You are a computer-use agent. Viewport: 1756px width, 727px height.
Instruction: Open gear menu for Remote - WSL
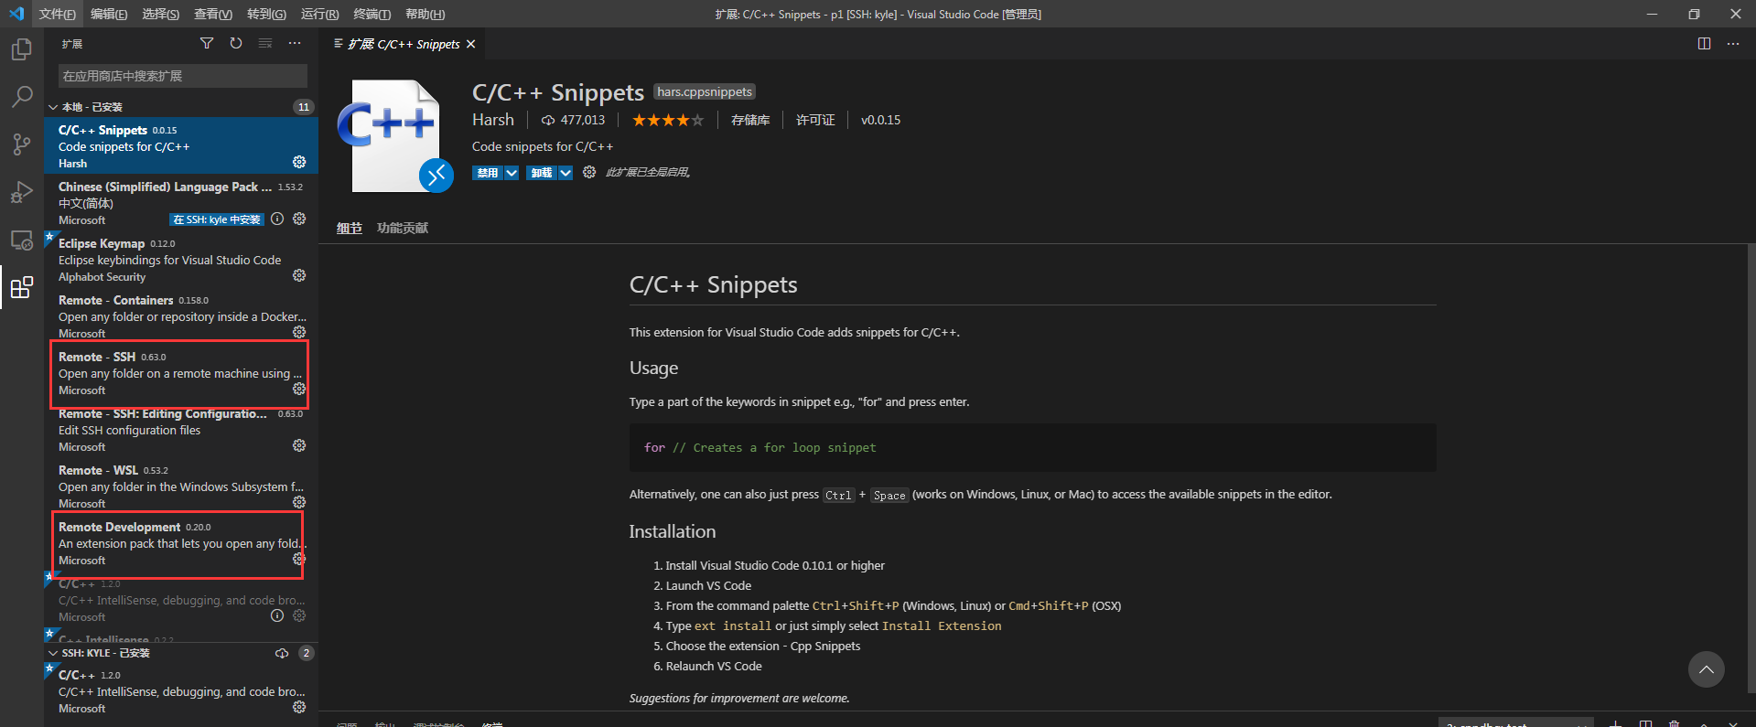point(299,502)
